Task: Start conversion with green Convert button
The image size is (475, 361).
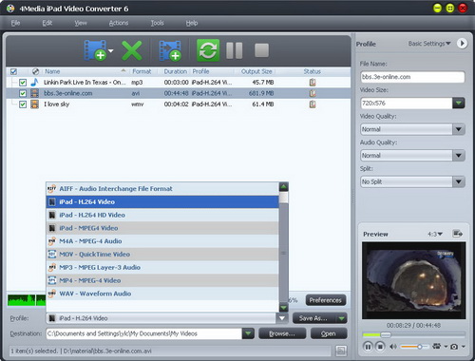Action: tap(208, 50)
